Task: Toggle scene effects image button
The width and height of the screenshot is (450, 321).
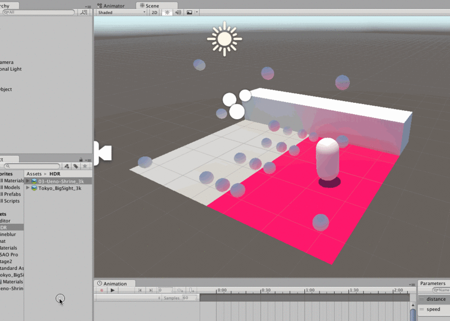Action: [189, 12]
